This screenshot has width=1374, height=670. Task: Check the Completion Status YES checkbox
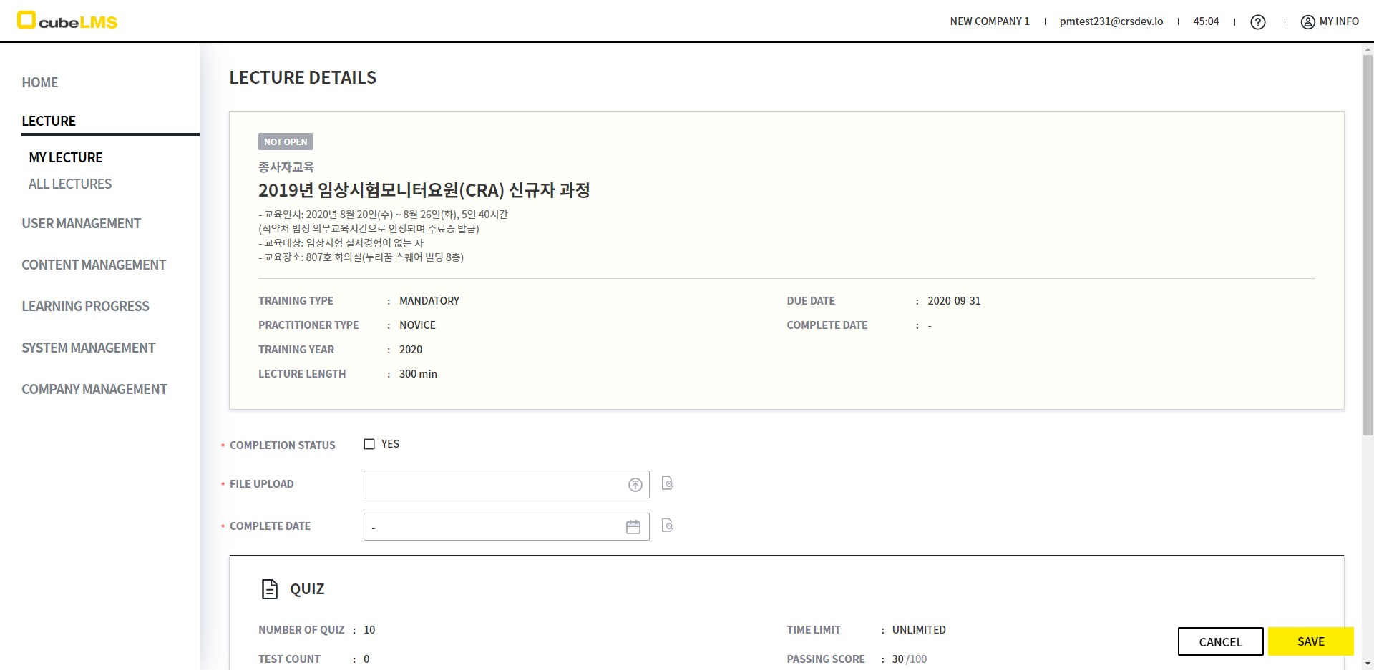[x=369, y=444]
